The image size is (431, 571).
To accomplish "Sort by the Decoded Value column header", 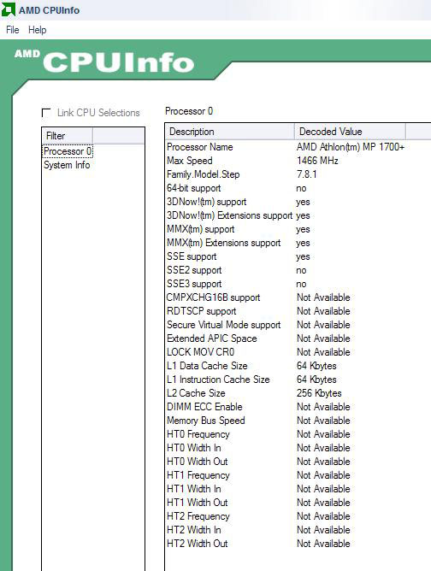I will click(x=350, y=132).
